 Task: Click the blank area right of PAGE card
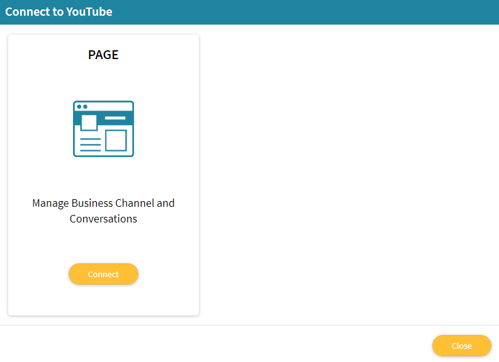(x=349, y=175)
